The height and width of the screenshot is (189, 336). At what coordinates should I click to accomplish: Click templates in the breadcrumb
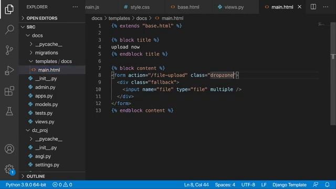[x=119, y=18]
